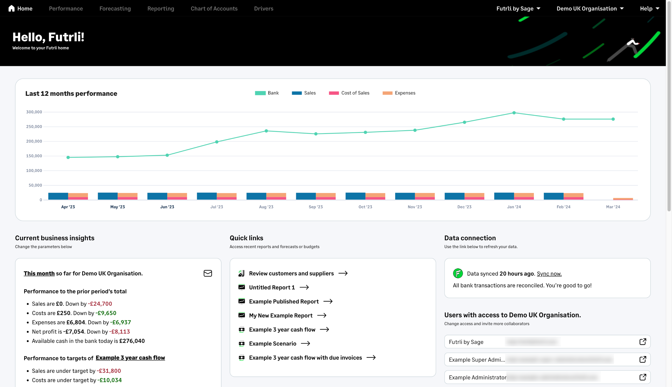Click icon beside Review customers and suppliers
The image size is (672, 387).
coord(241,273)
